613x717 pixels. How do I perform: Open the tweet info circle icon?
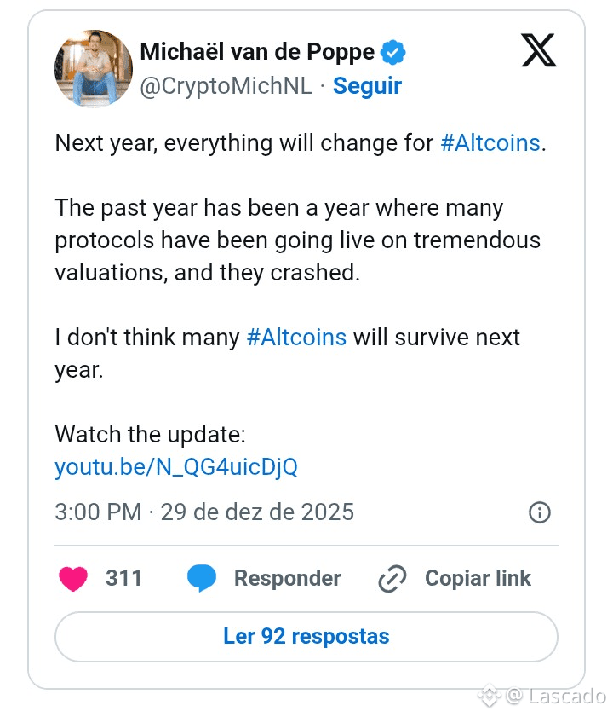click(540, 512)
